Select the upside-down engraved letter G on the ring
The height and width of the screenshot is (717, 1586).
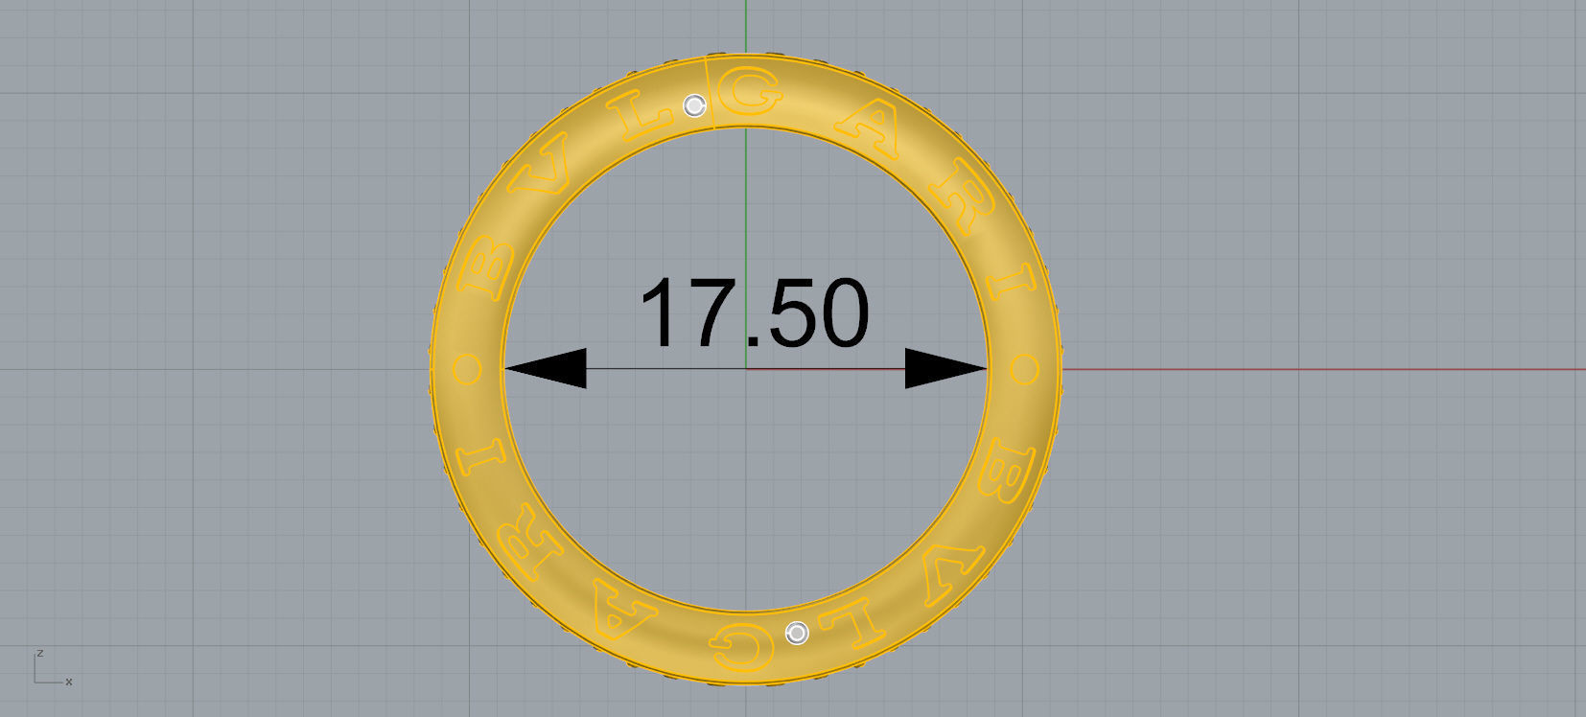tap(741, 647)
